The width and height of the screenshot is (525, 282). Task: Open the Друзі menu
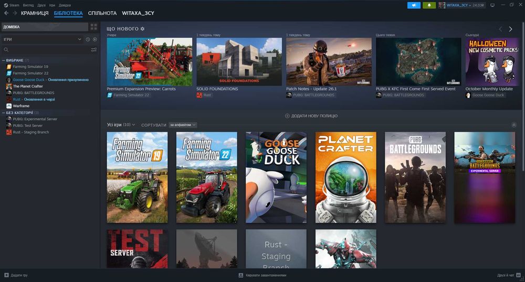pos(41,5)
